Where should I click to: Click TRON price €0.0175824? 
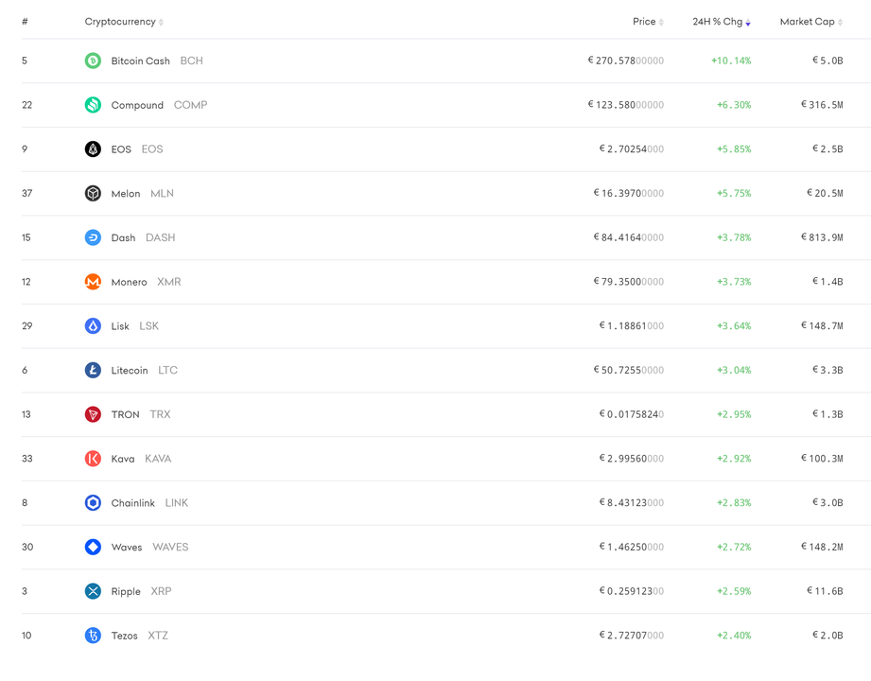point(631,414)
